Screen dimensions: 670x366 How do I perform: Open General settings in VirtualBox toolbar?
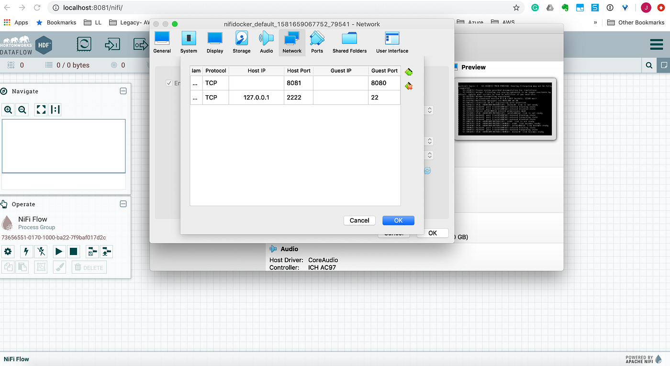[x=162, y=42]
